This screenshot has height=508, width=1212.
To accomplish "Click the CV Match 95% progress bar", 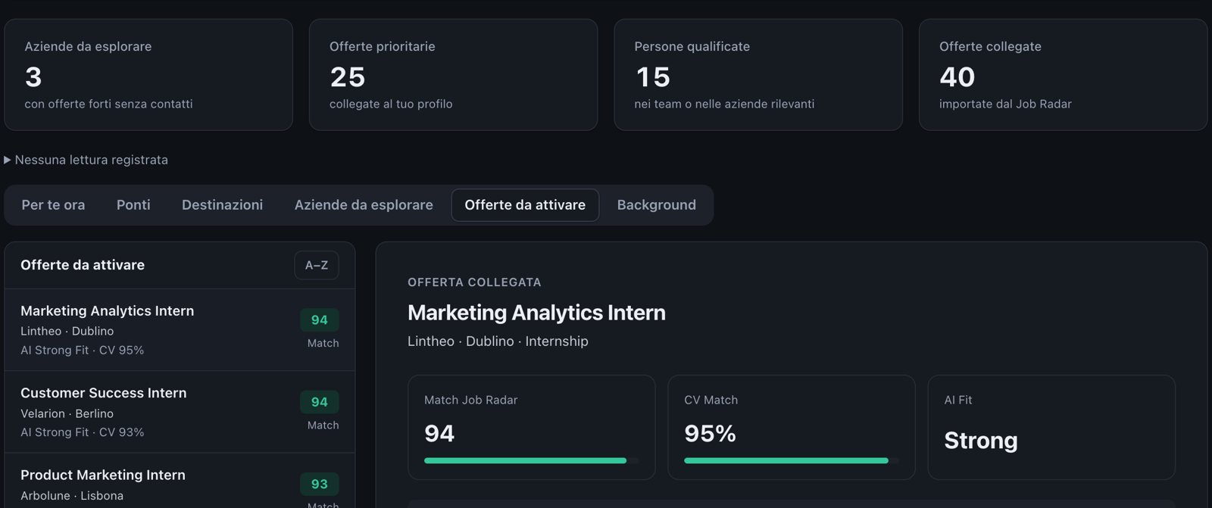I will pos(791,460).
